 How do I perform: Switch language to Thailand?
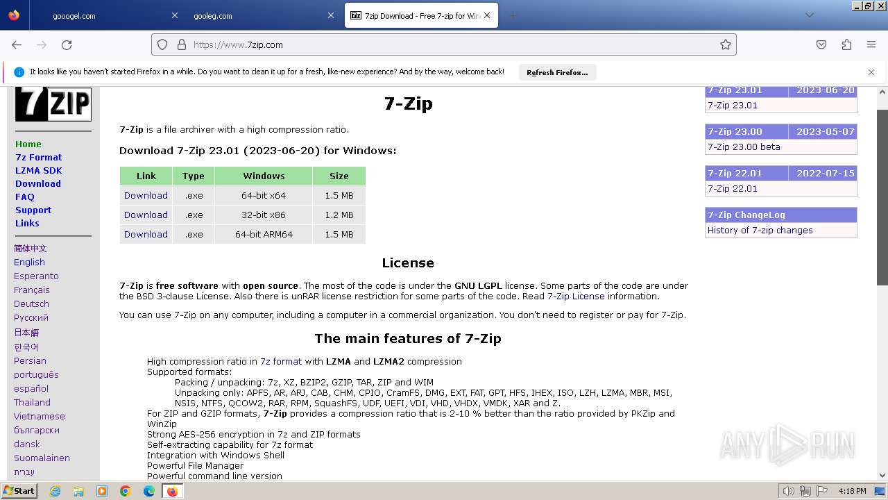32,403
